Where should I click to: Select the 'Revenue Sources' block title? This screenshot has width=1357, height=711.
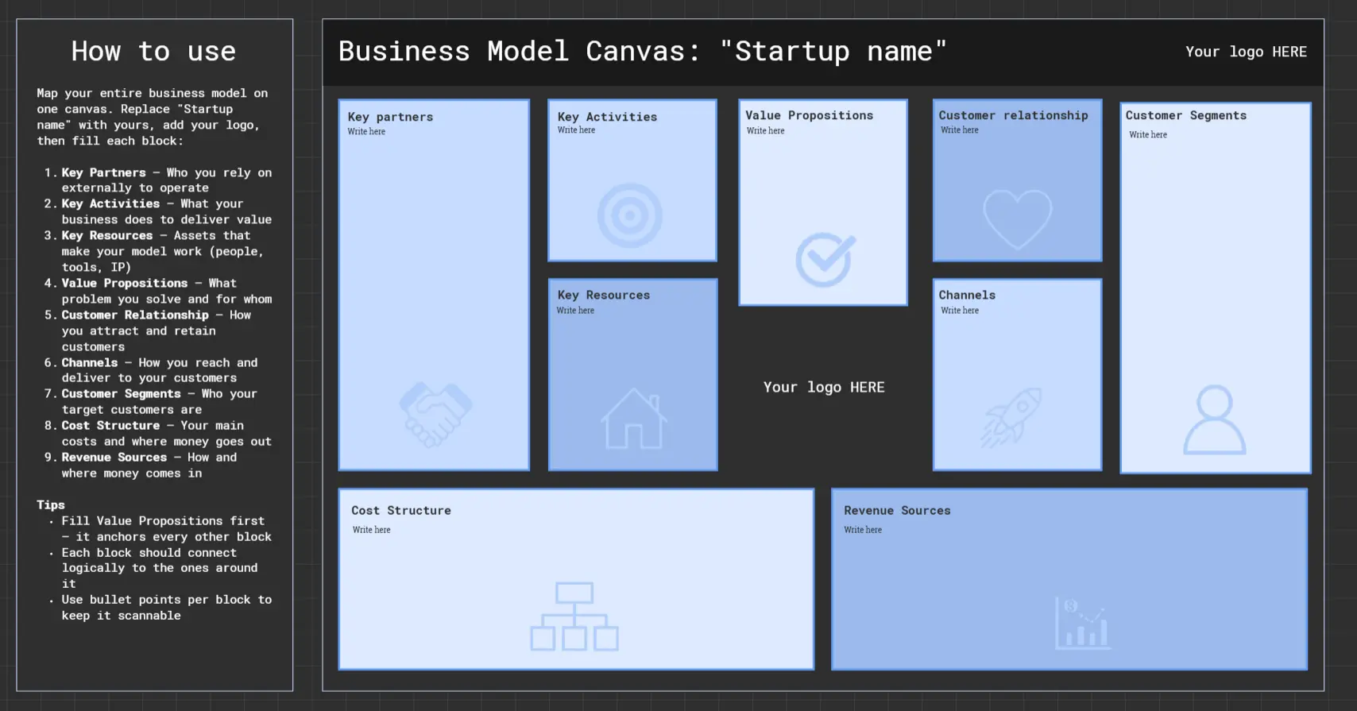(897, 511)
